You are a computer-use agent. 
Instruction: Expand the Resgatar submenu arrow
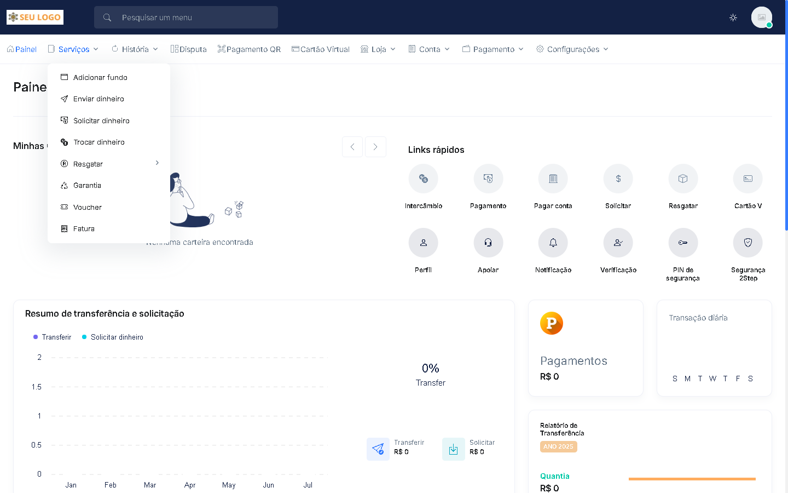[157, 163]
